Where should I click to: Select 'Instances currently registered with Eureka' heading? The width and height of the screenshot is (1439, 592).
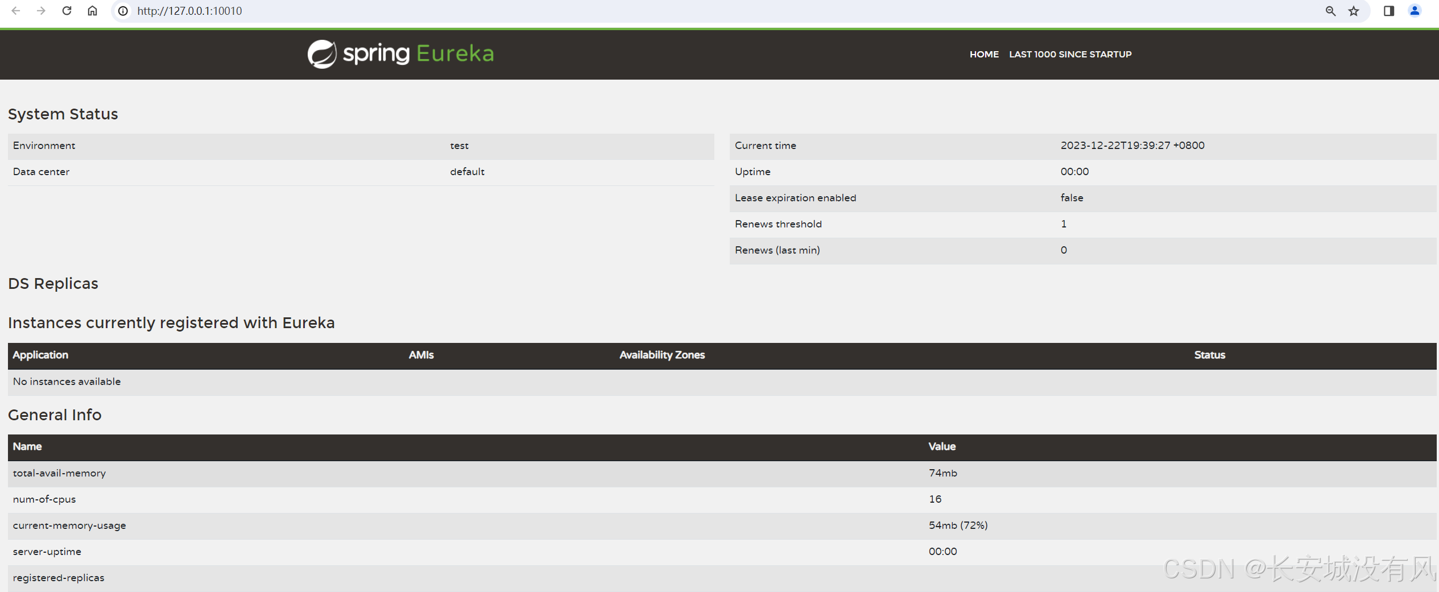point(171,323)
